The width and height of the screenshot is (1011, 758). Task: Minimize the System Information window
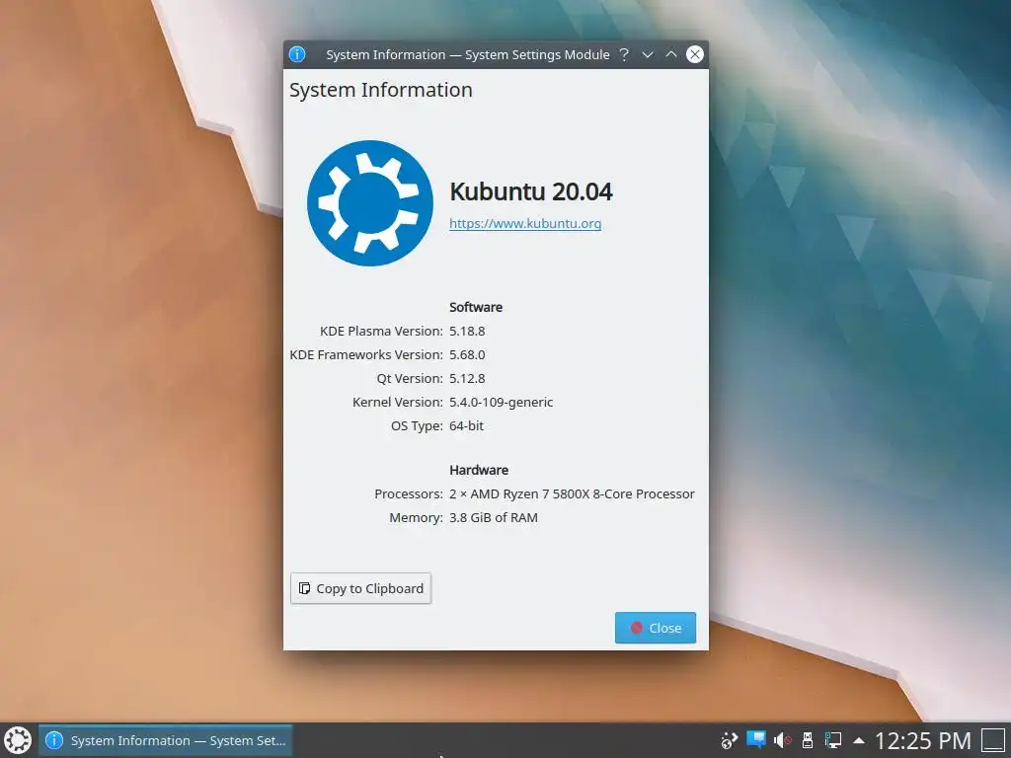click(x=648, y=54)
